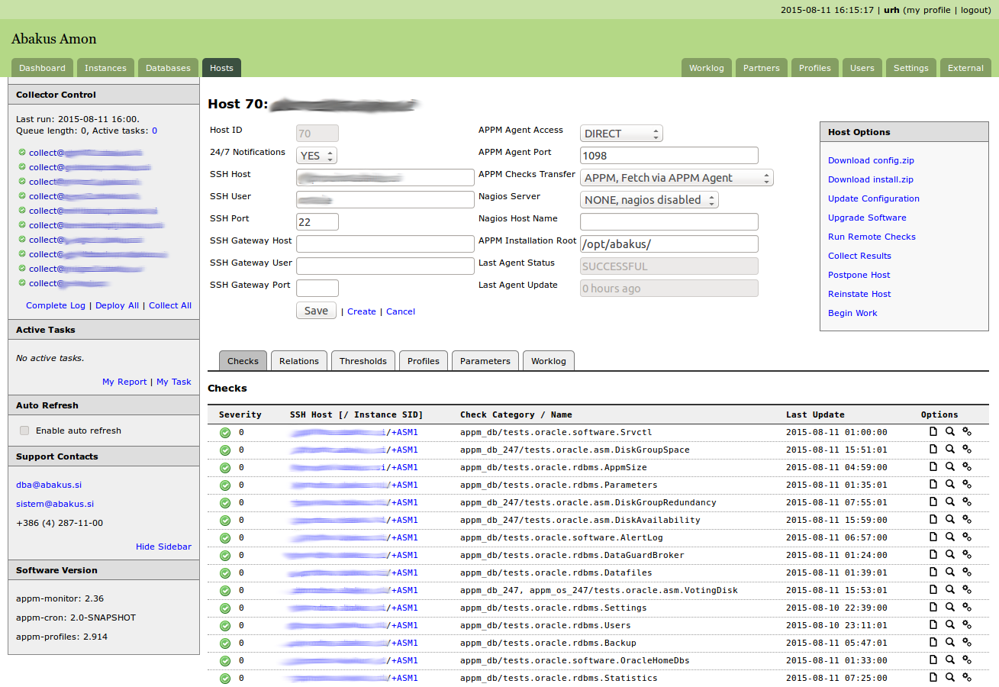Click green status icon of Srvctl row
This screenshot has width=999, height=687.
[x=225, y=432]
